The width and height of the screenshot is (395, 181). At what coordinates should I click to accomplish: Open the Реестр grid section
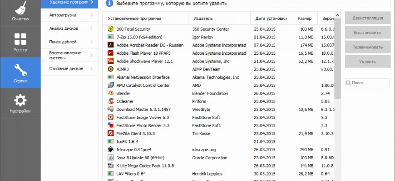pos(20,42)
